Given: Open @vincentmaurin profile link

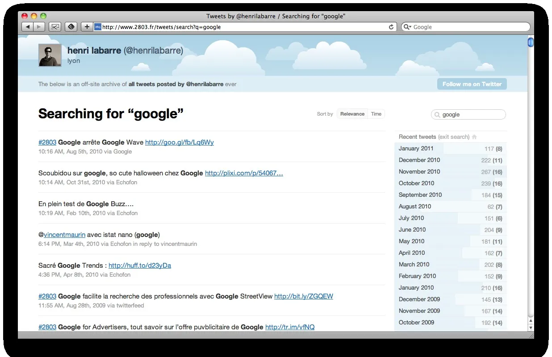Looking at the screenshot, I should coord(64,235).
